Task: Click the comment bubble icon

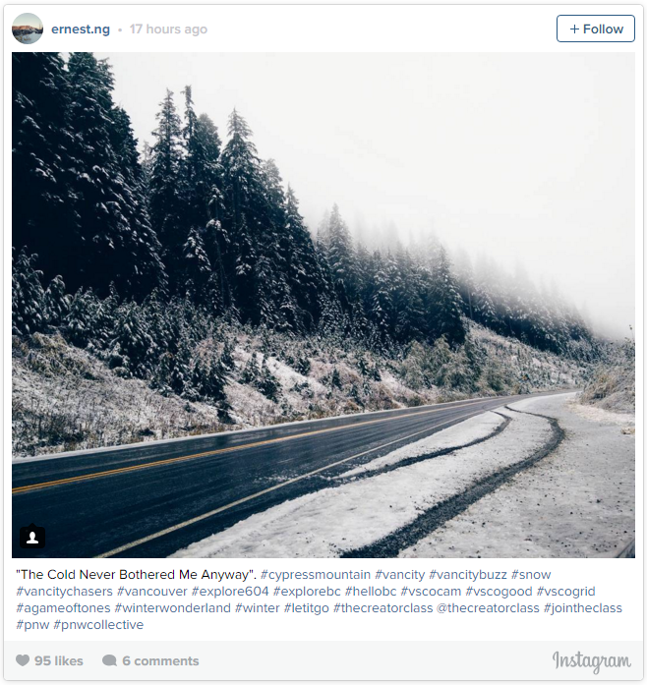Action: click(109, 660)
